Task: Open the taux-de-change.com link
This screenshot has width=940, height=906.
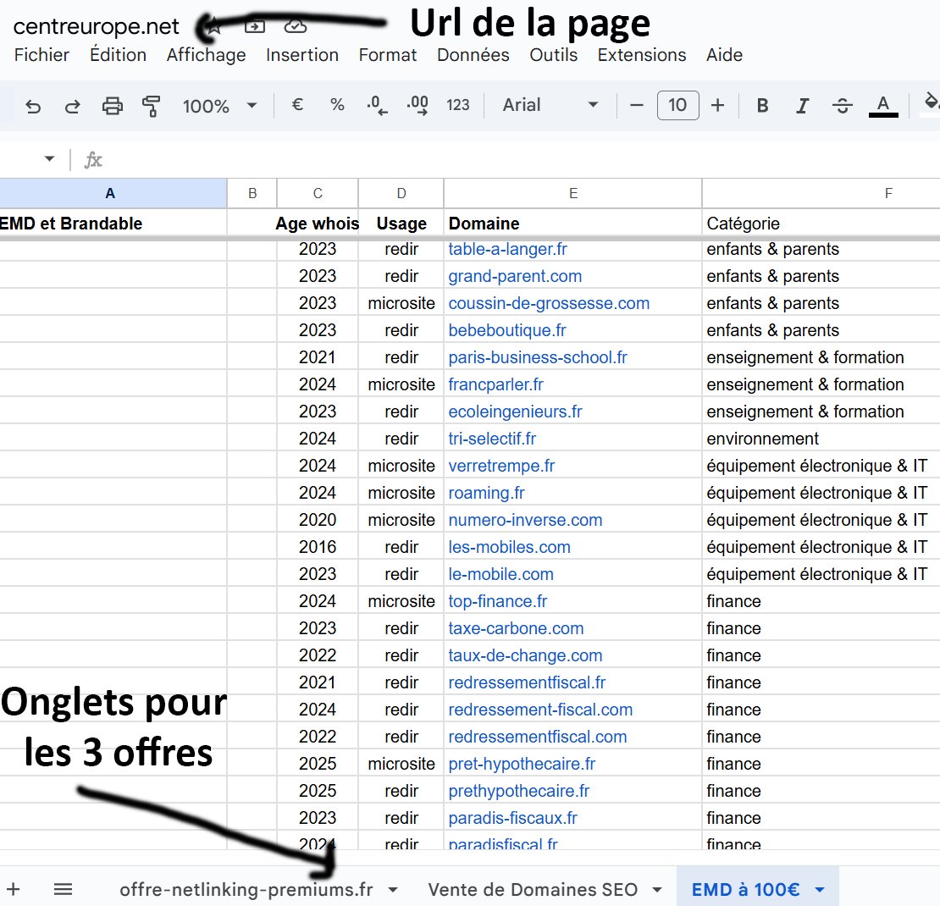Action: tap(525, 655)
